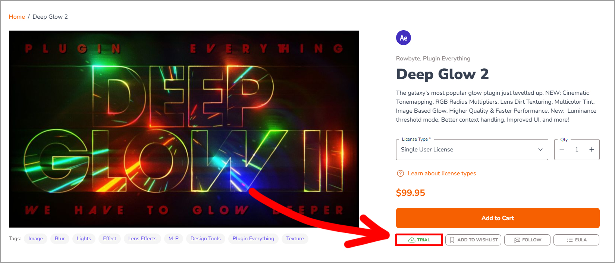Click the question mark help icon

tap(400, 173)
